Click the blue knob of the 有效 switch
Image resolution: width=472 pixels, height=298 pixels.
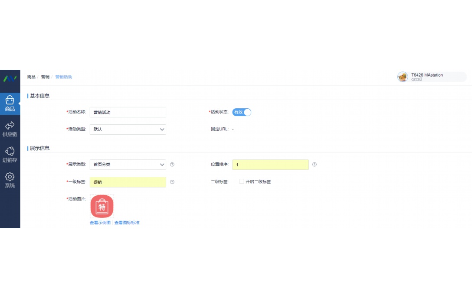pos(247,112)
